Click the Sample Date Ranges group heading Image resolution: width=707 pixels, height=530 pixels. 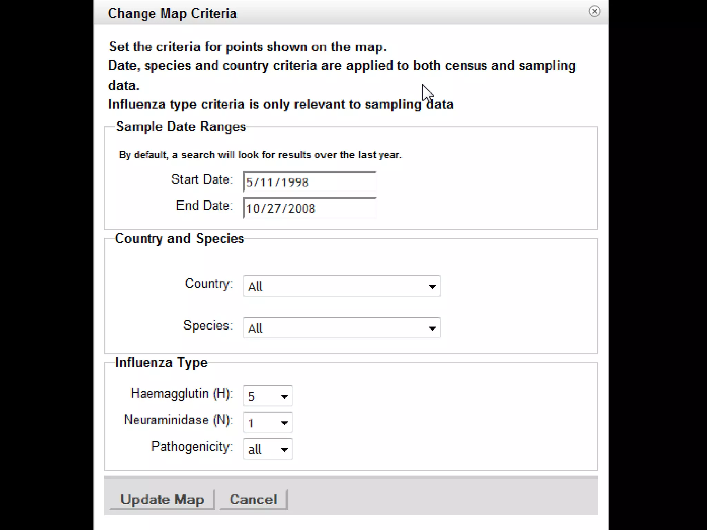pyautogui.click(x=181, y=127)
